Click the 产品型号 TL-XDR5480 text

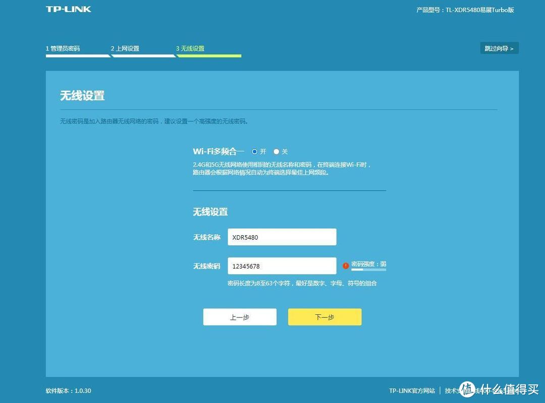pos(464,9)
